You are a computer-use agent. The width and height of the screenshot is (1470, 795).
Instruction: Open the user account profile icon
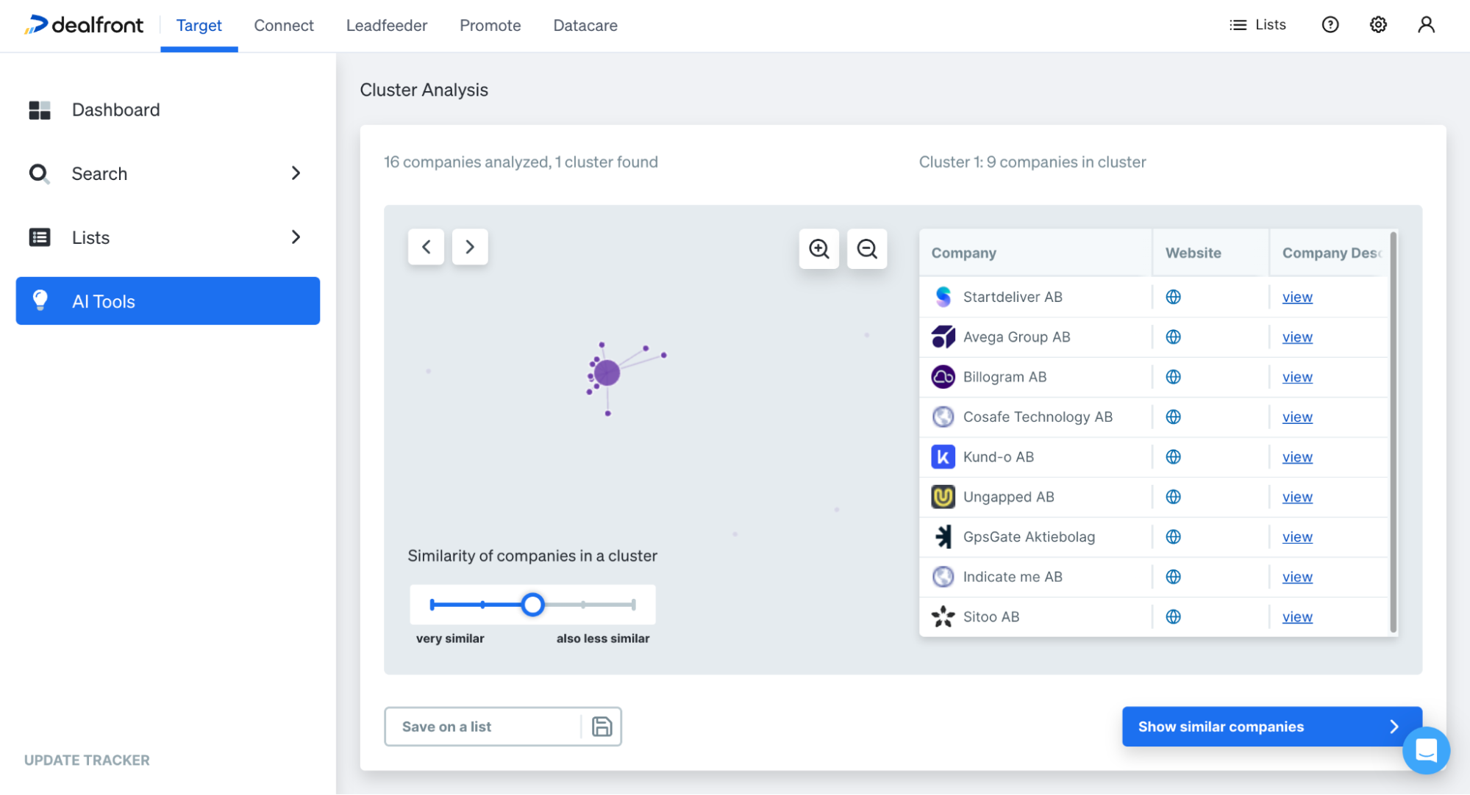tap(1425, 24)
